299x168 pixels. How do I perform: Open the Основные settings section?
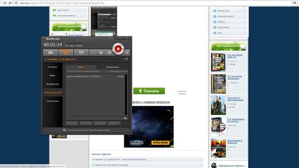tap(52, 67)
